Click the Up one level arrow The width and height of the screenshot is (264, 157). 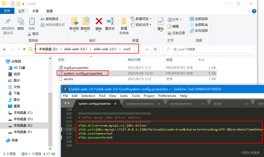pyautogui.click(x=24, y=49)
